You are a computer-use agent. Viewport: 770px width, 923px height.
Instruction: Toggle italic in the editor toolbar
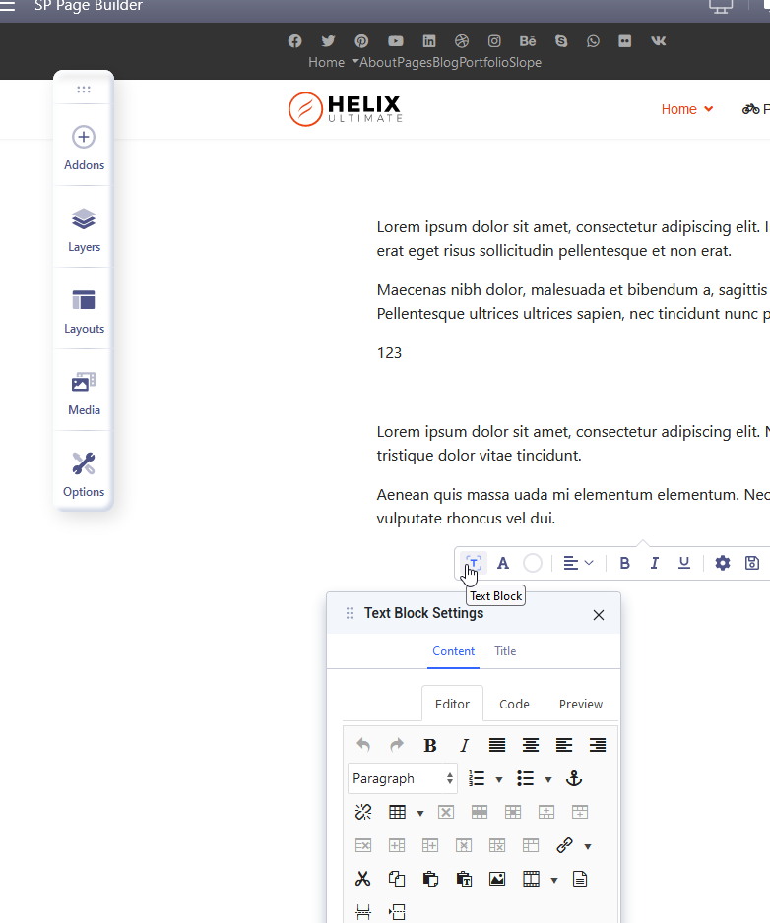coord(465,745)
